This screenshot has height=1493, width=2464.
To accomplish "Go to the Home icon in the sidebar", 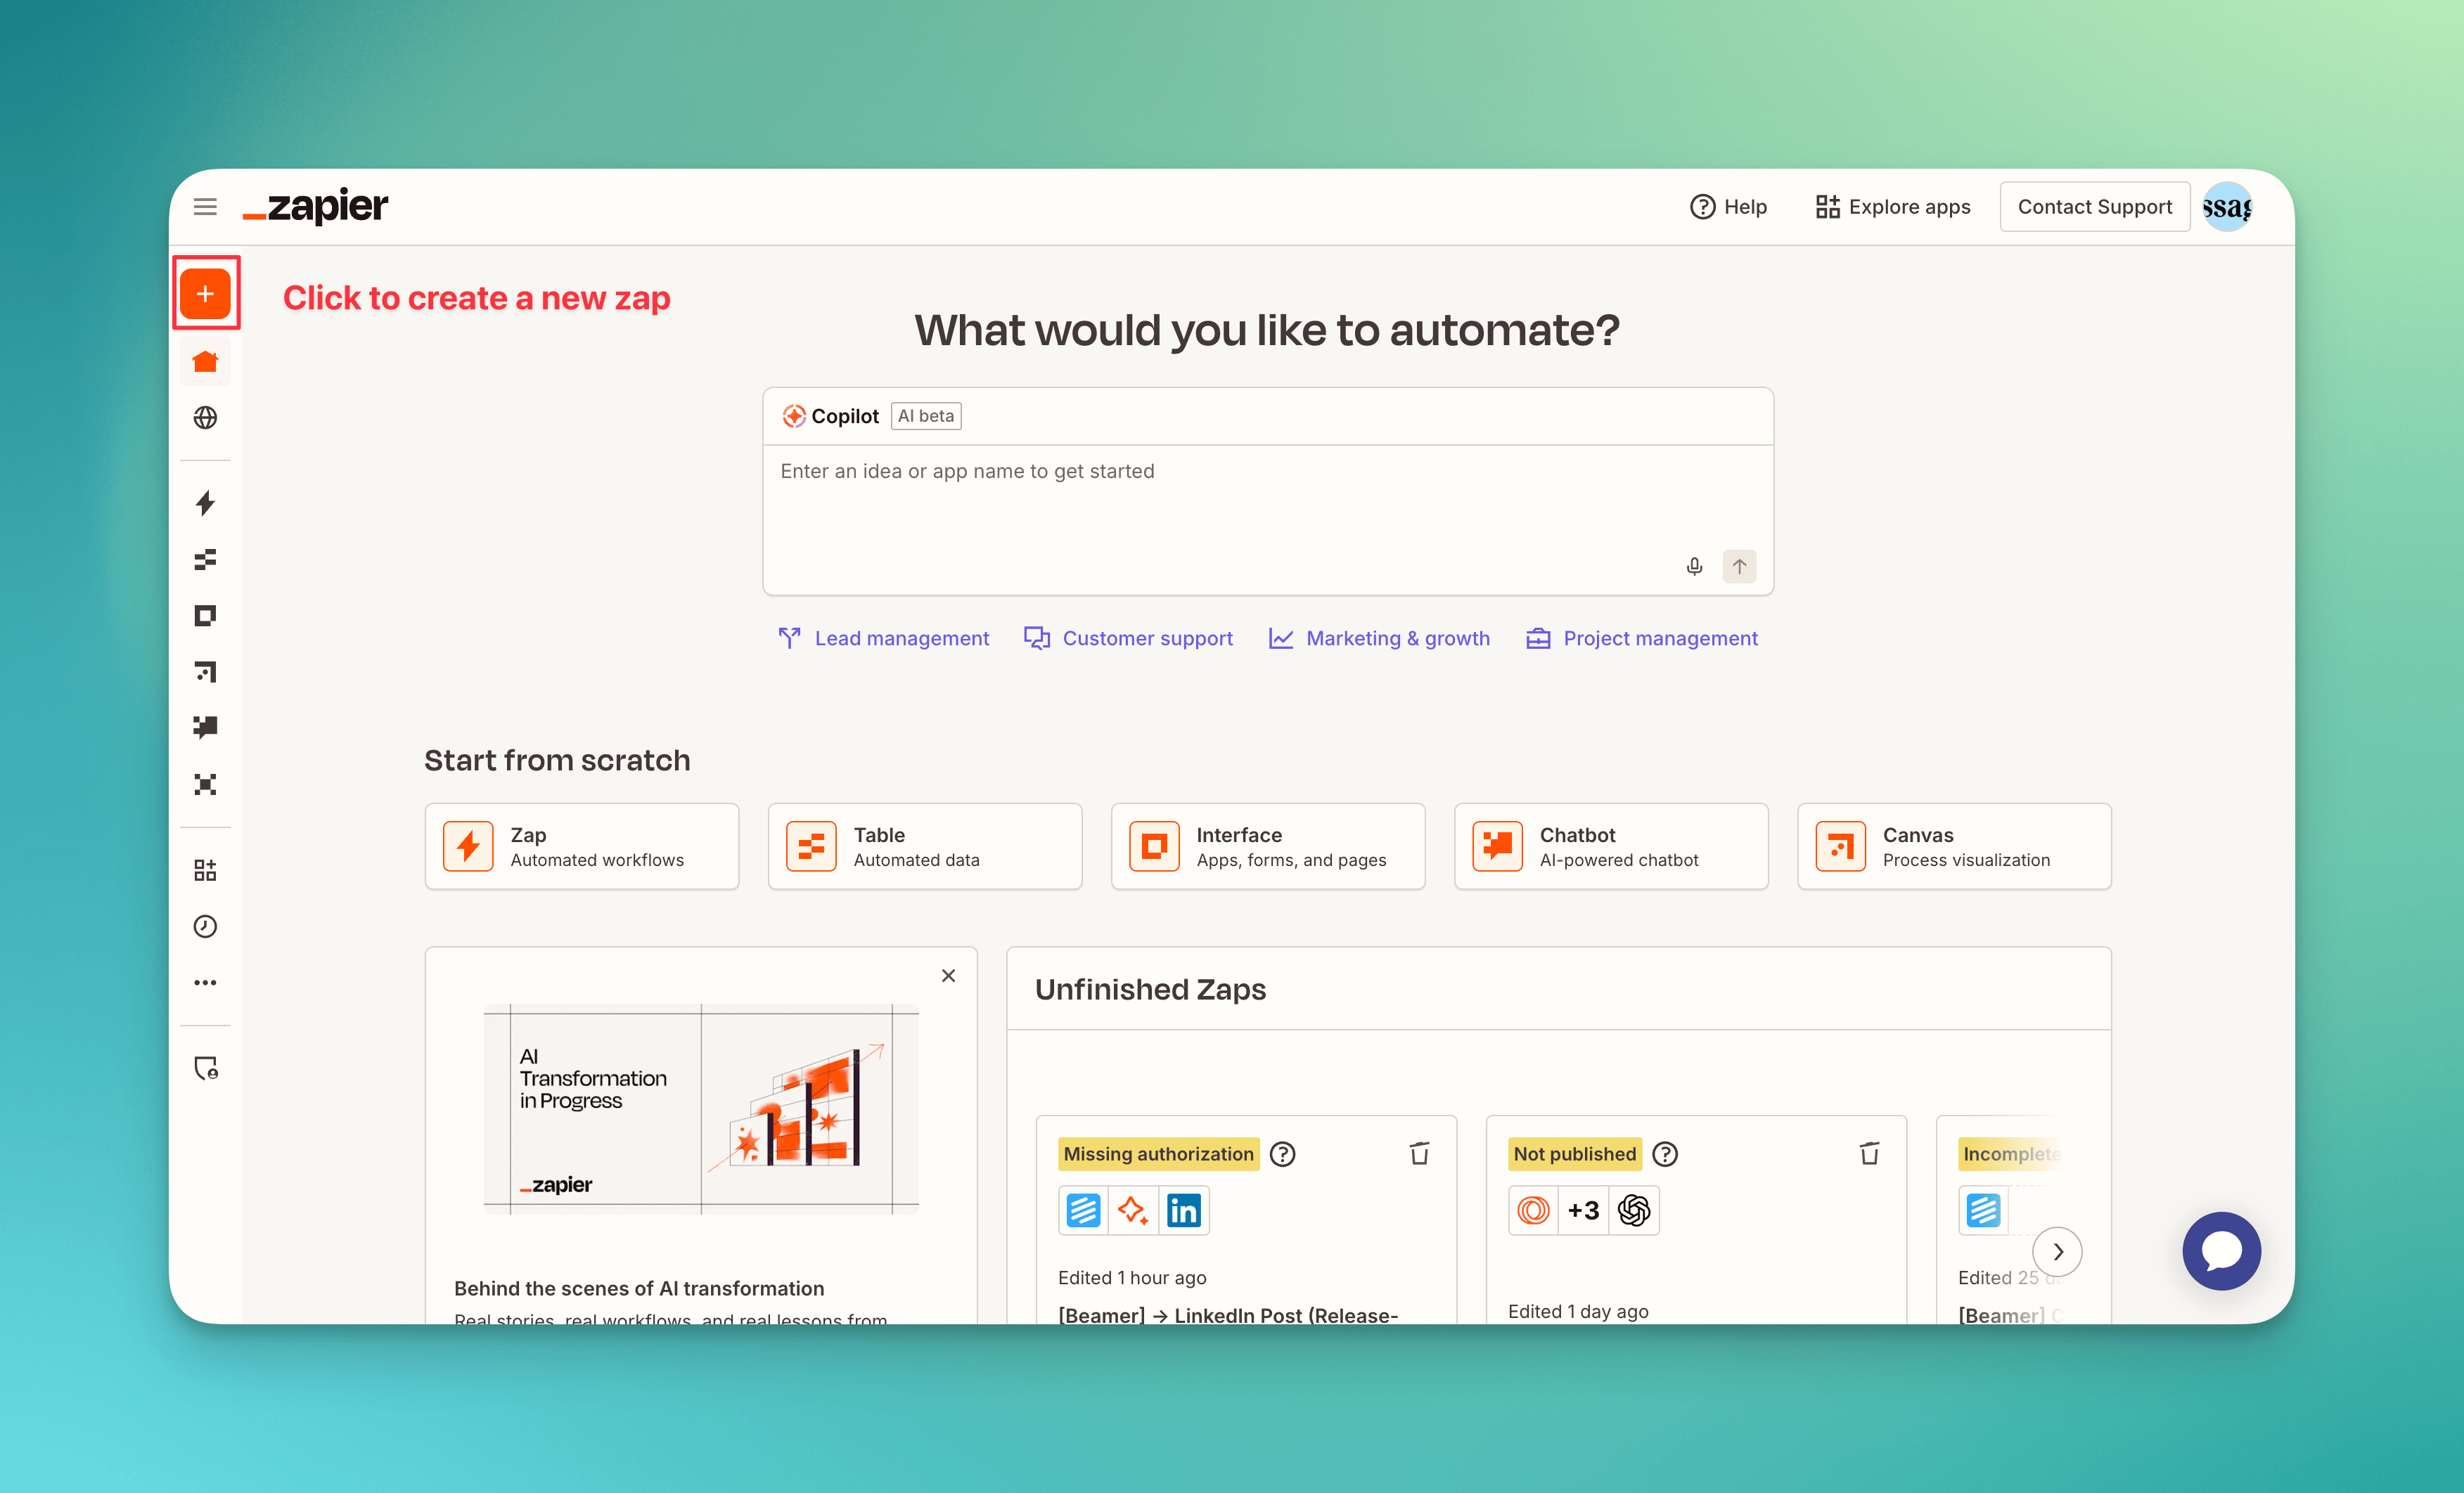I will [x=205, y=362].
